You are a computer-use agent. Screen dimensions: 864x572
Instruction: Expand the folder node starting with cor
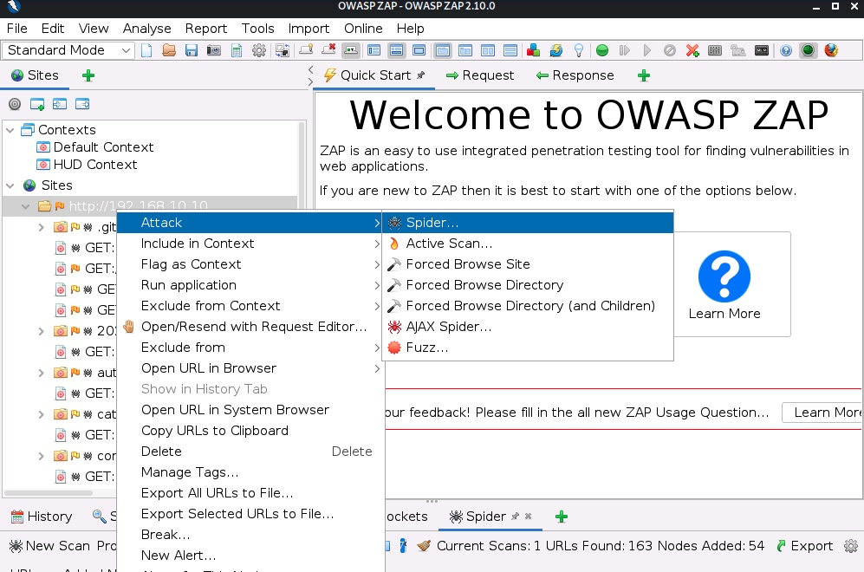click(41, 456)
